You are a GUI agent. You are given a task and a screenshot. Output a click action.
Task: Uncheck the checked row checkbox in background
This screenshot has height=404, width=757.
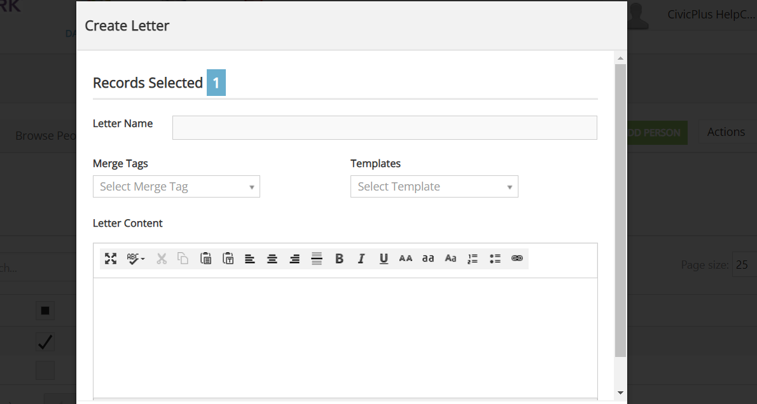tap(45, 342)
